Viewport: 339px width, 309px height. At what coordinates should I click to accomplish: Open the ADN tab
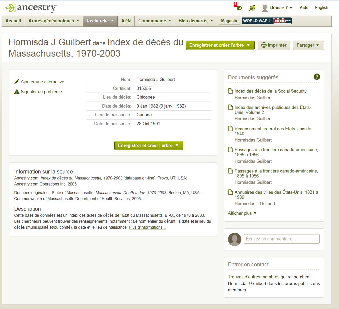point(126,21)
